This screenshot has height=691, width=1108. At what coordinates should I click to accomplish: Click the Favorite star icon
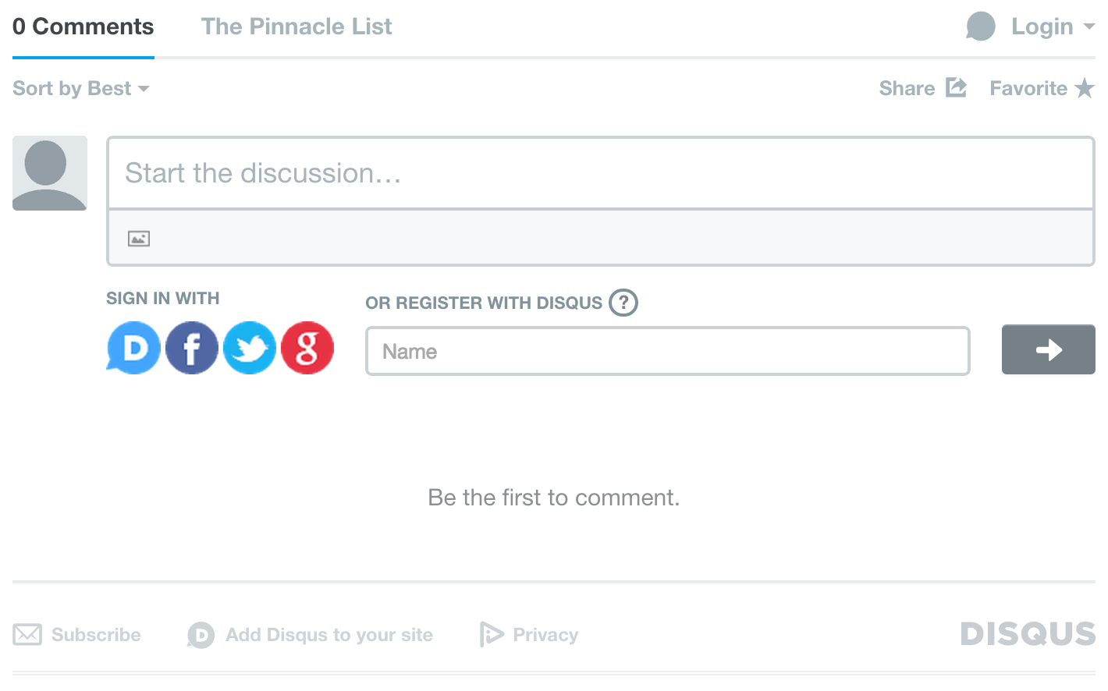tap(1085, 88)
